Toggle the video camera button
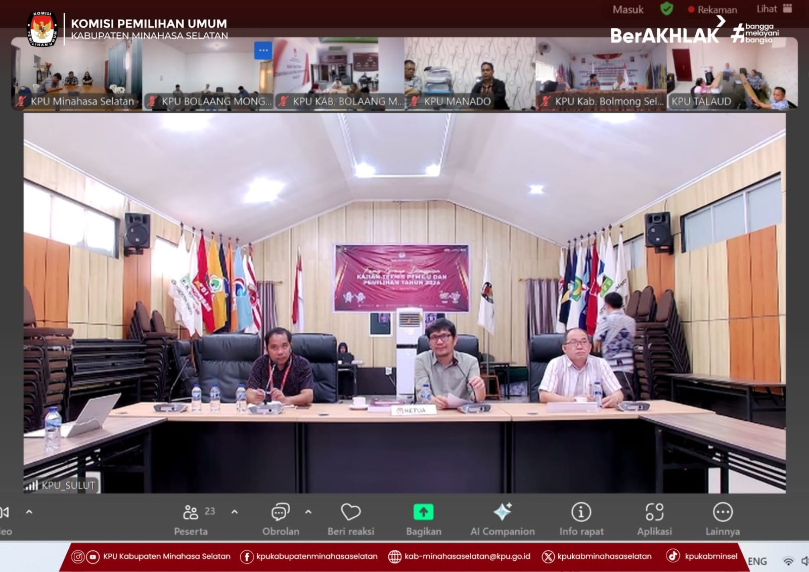This screenshot has height=572, width=809. (x=5, y=513)
